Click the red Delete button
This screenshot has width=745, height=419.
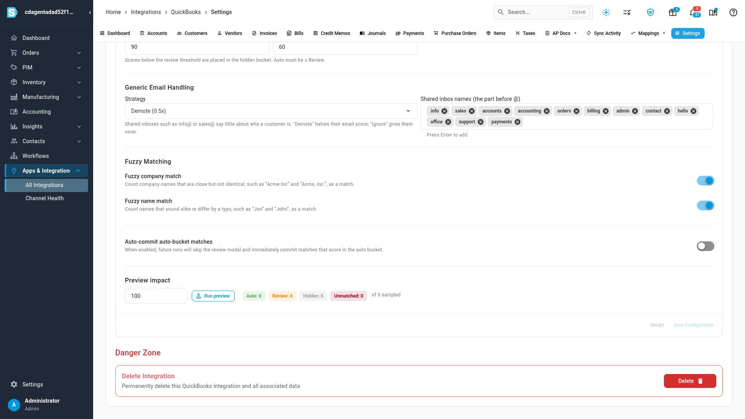[690, 381]
